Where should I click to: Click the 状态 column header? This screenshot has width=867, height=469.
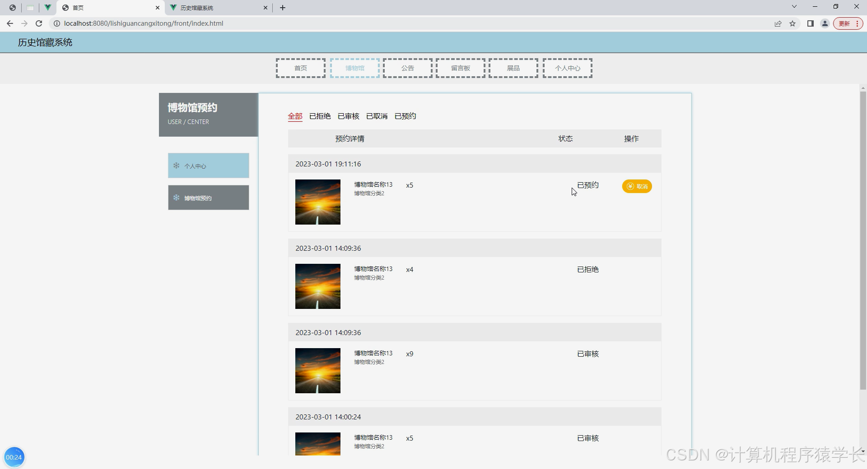point(565,139)
